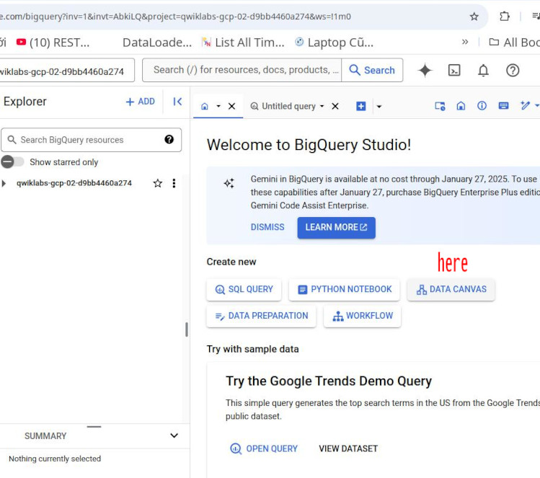Collapse the SUMMARY panel chevron
Viewport: 540px width, 478px height.
[x=174, y=435]
